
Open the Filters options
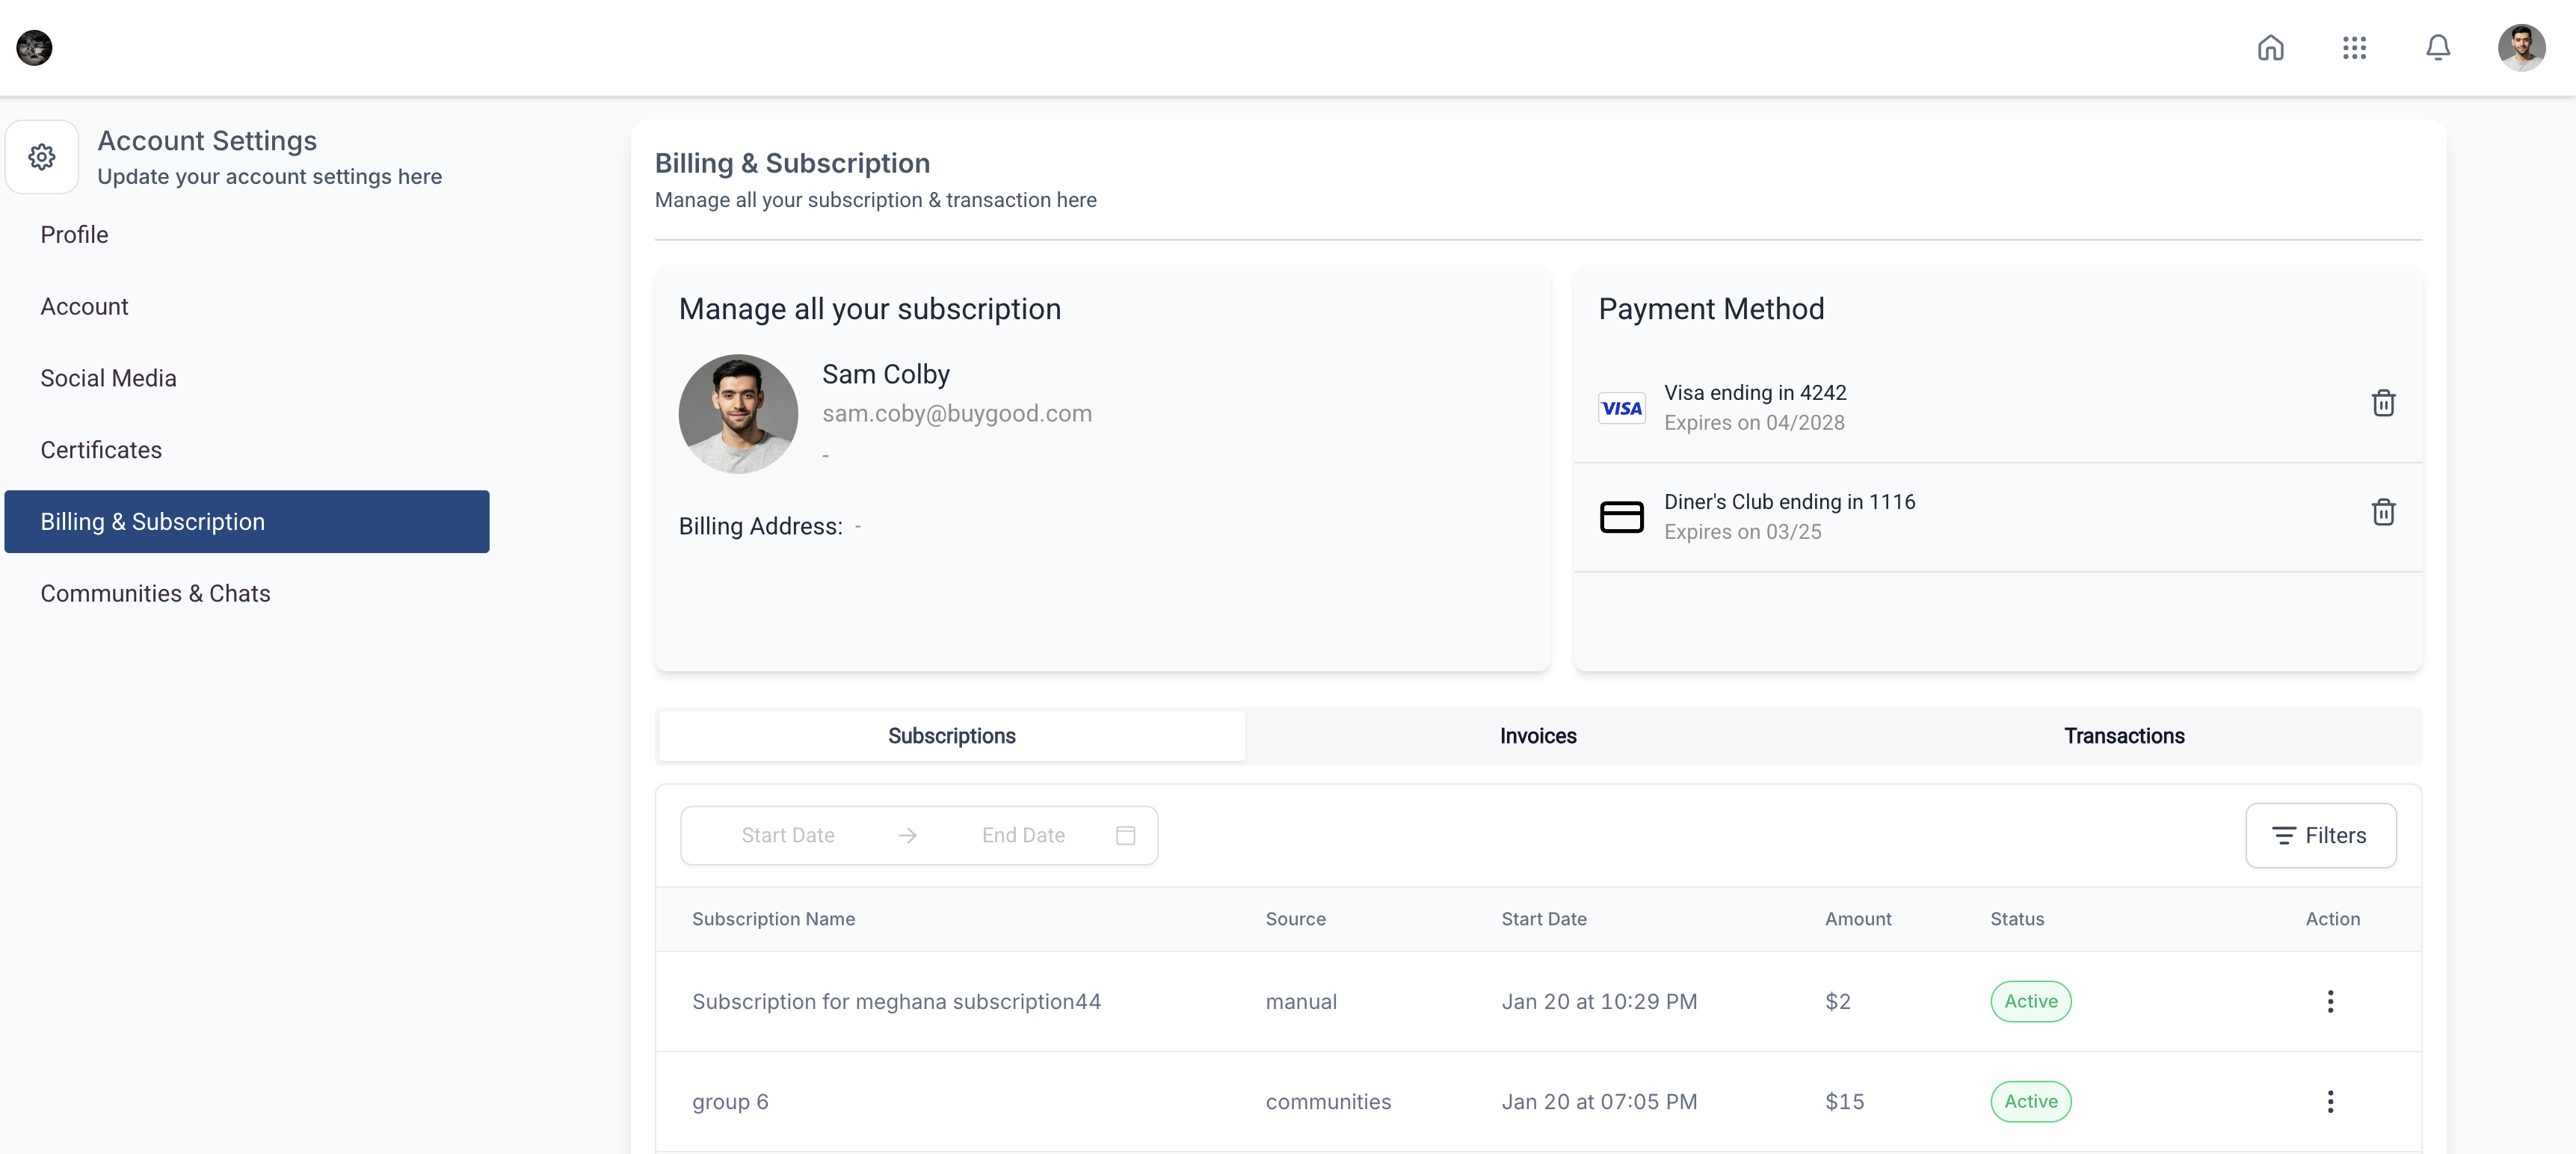pos(2320,835)
